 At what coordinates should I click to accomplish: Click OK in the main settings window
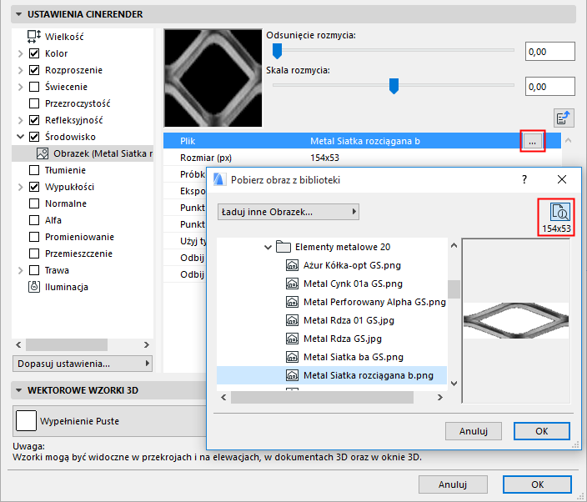coord(537,484)
